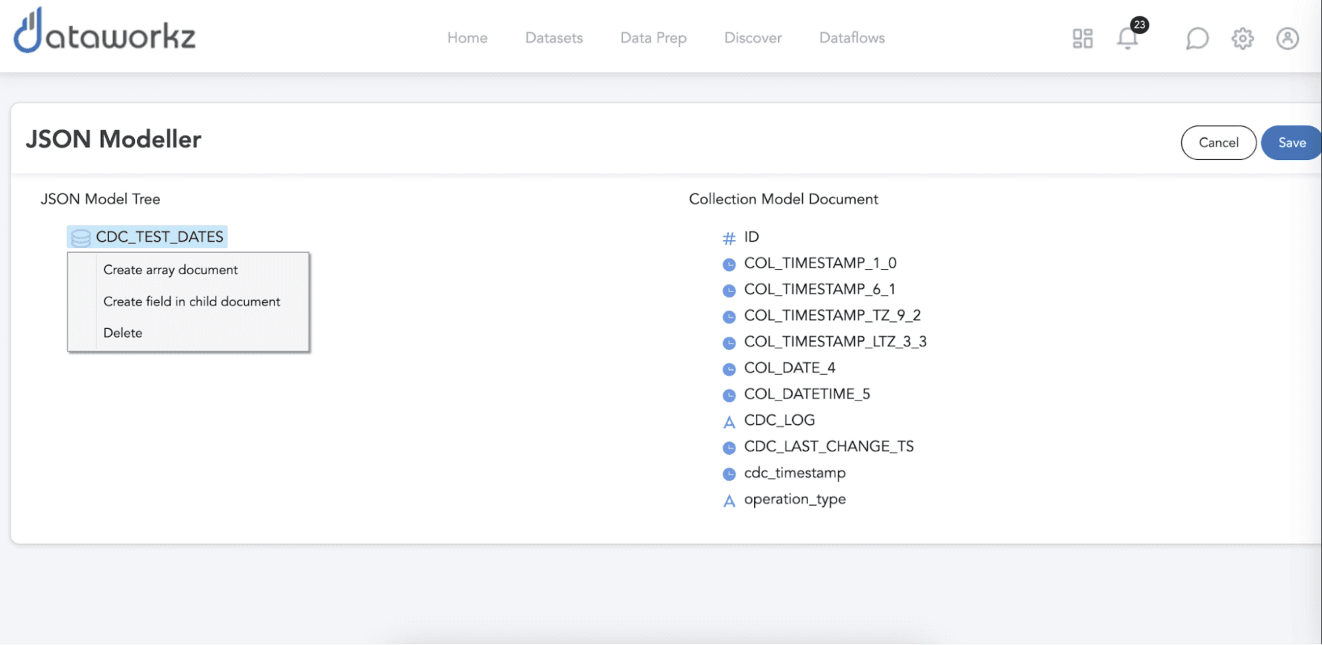Select Delete in the context menu
Screen dimensions: 1322x645
tap(122, 333)
